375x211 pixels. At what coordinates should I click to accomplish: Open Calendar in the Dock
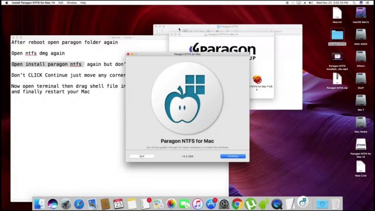coord(118,204)
